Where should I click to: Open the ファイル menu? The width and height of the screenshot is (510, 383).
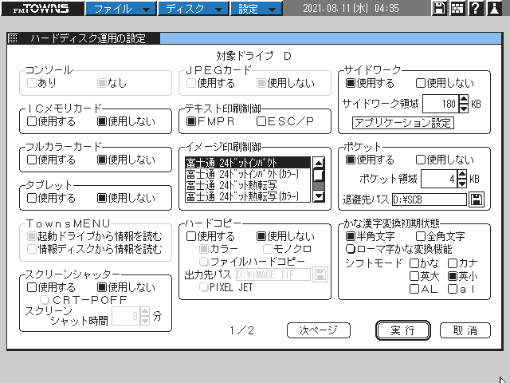pos(121,9)
